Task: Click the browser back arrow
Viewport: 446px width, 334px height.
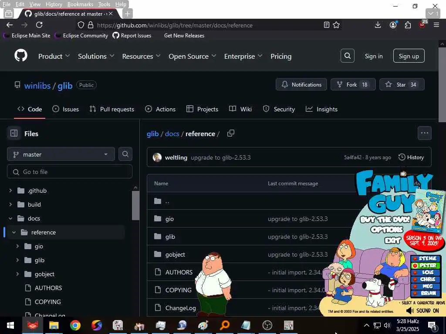Action: click(x=10, y=25)
